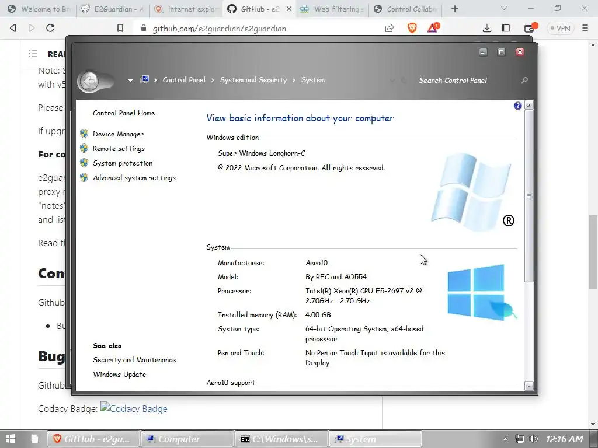Open recent locations dropdown arrow

130,80
